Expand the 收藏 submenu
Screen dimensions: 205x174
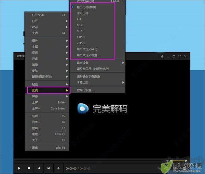[47, 27]
